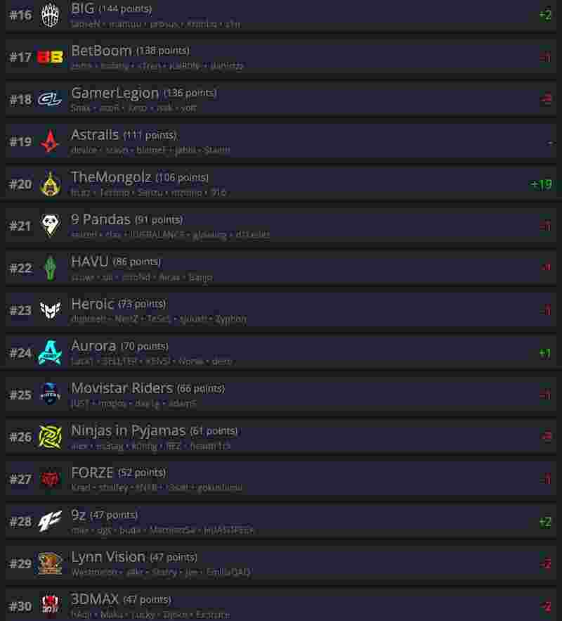
Task: Click the Movistar Riders logo
Action: (50, 394)
